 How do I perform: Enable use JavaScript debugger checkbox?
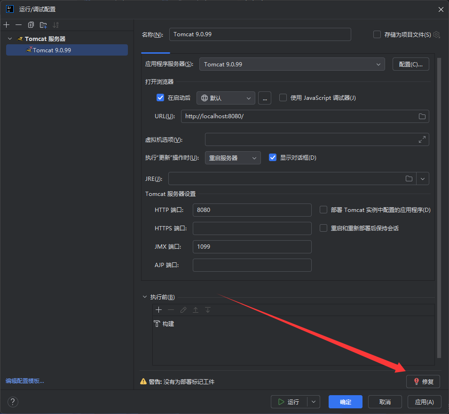tap(283, 98)
